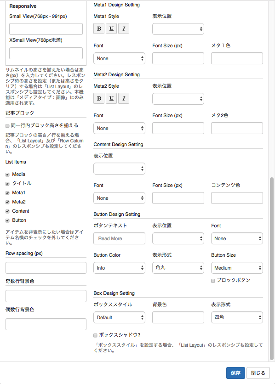Uncheck the Content list item checkbox

tap(7, 211)
